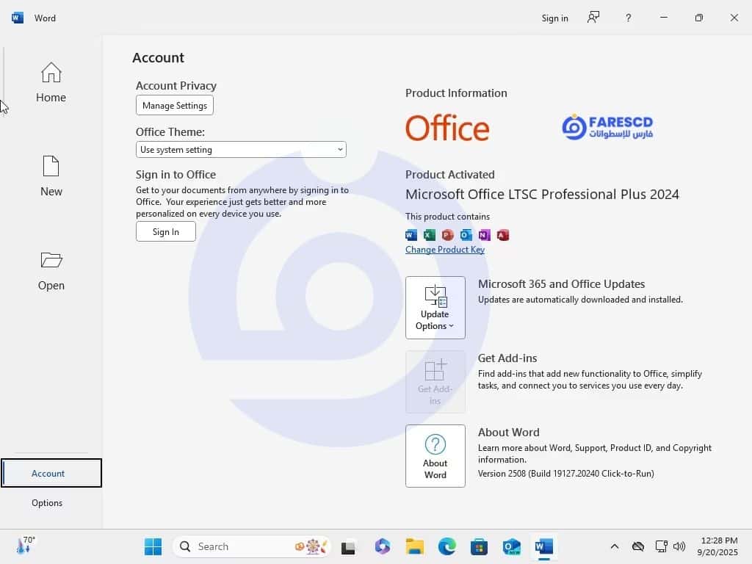Click the Change Product Key link
This screenshot has height=564, width=752.
[445, 250]
